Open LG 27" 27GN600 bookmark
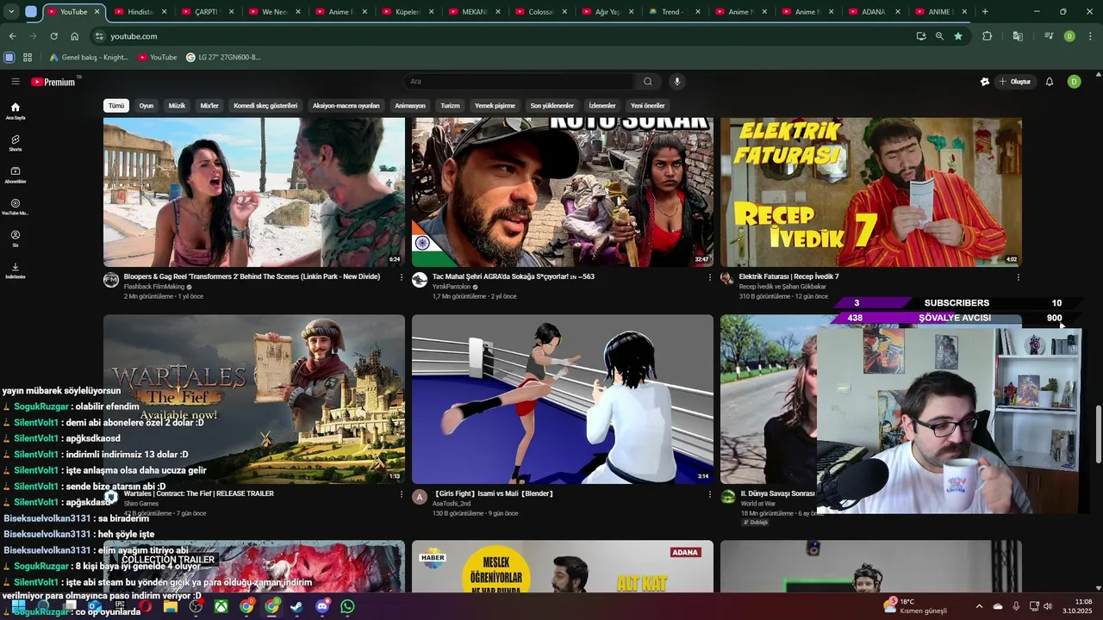Viewport: 1103px width, 620px height. pyautogui.click(x=223, y=57)
